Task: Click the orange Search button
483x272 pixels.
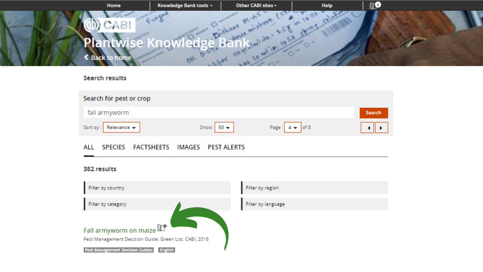Action: pos(374,113)
